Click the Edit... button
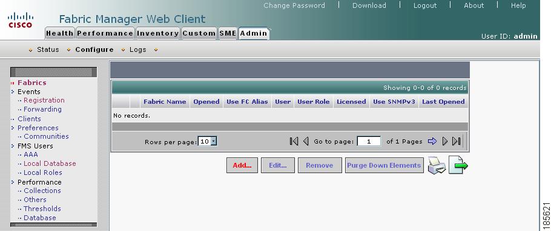551x231 pixels. coord(277,165)
